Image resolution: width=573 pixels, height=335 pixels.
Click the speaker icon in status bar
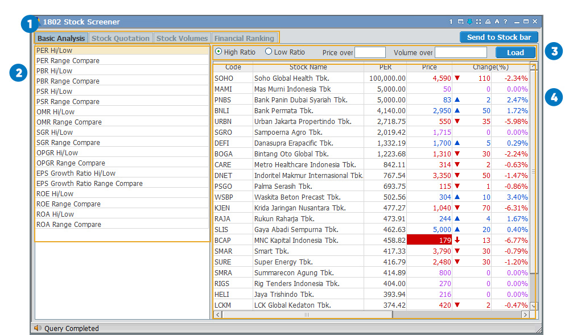point(38,328)
